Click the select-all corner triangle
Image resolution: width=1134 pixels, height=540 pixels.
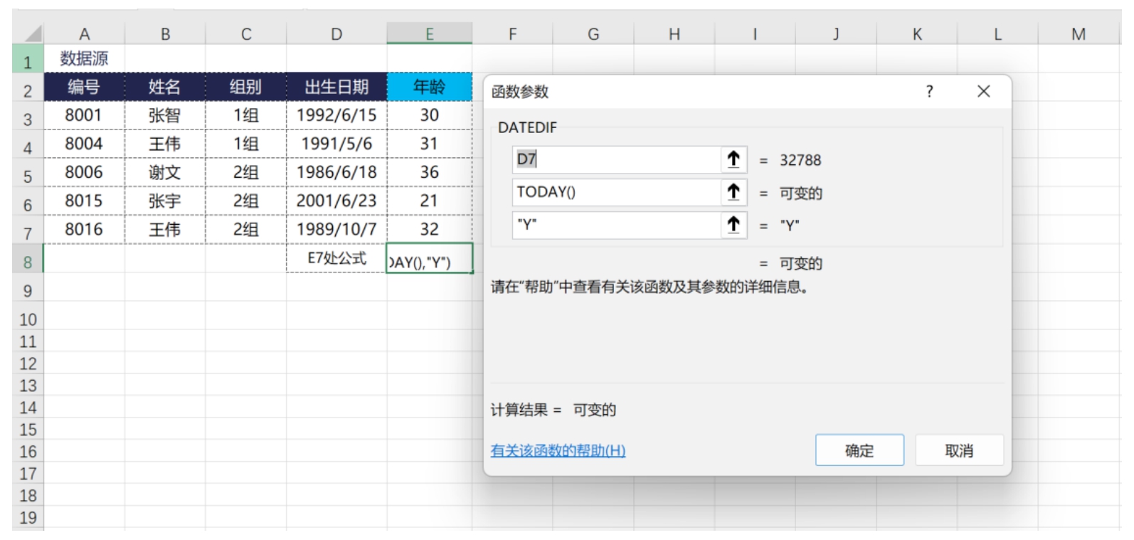tap(31, 33)
